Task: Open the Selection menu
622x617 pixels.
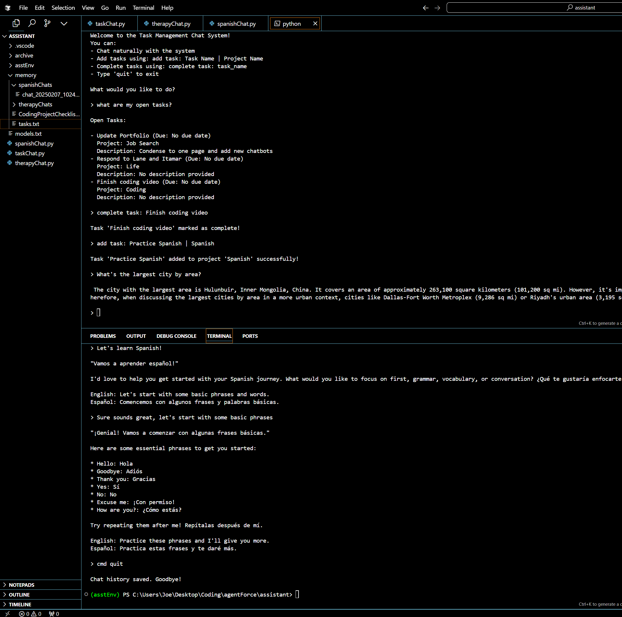Action: click(x=63, y=8)
